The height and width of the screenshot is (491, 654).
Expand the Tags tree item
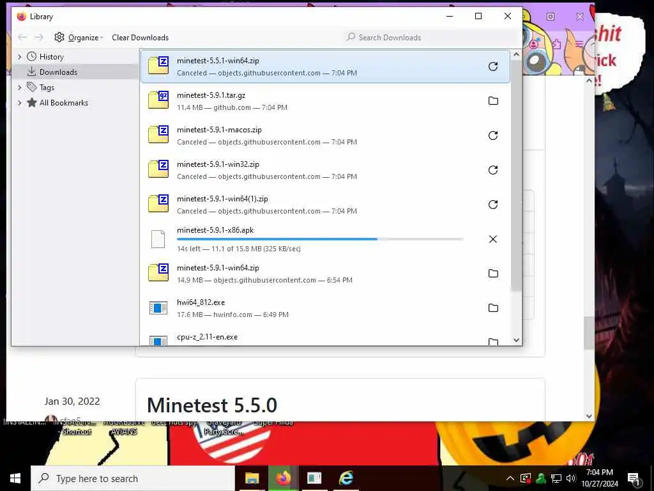point(19,87)
